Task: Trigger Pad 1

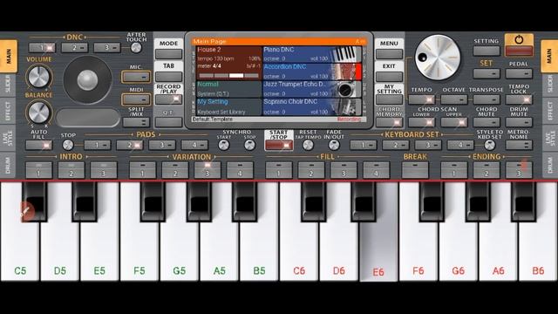Action: tap(97, 145)
